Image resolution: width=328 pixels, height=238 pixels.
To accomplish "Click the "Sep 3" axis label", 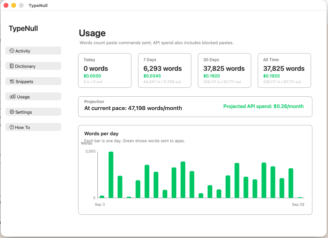I will click(x=100, y=204).
